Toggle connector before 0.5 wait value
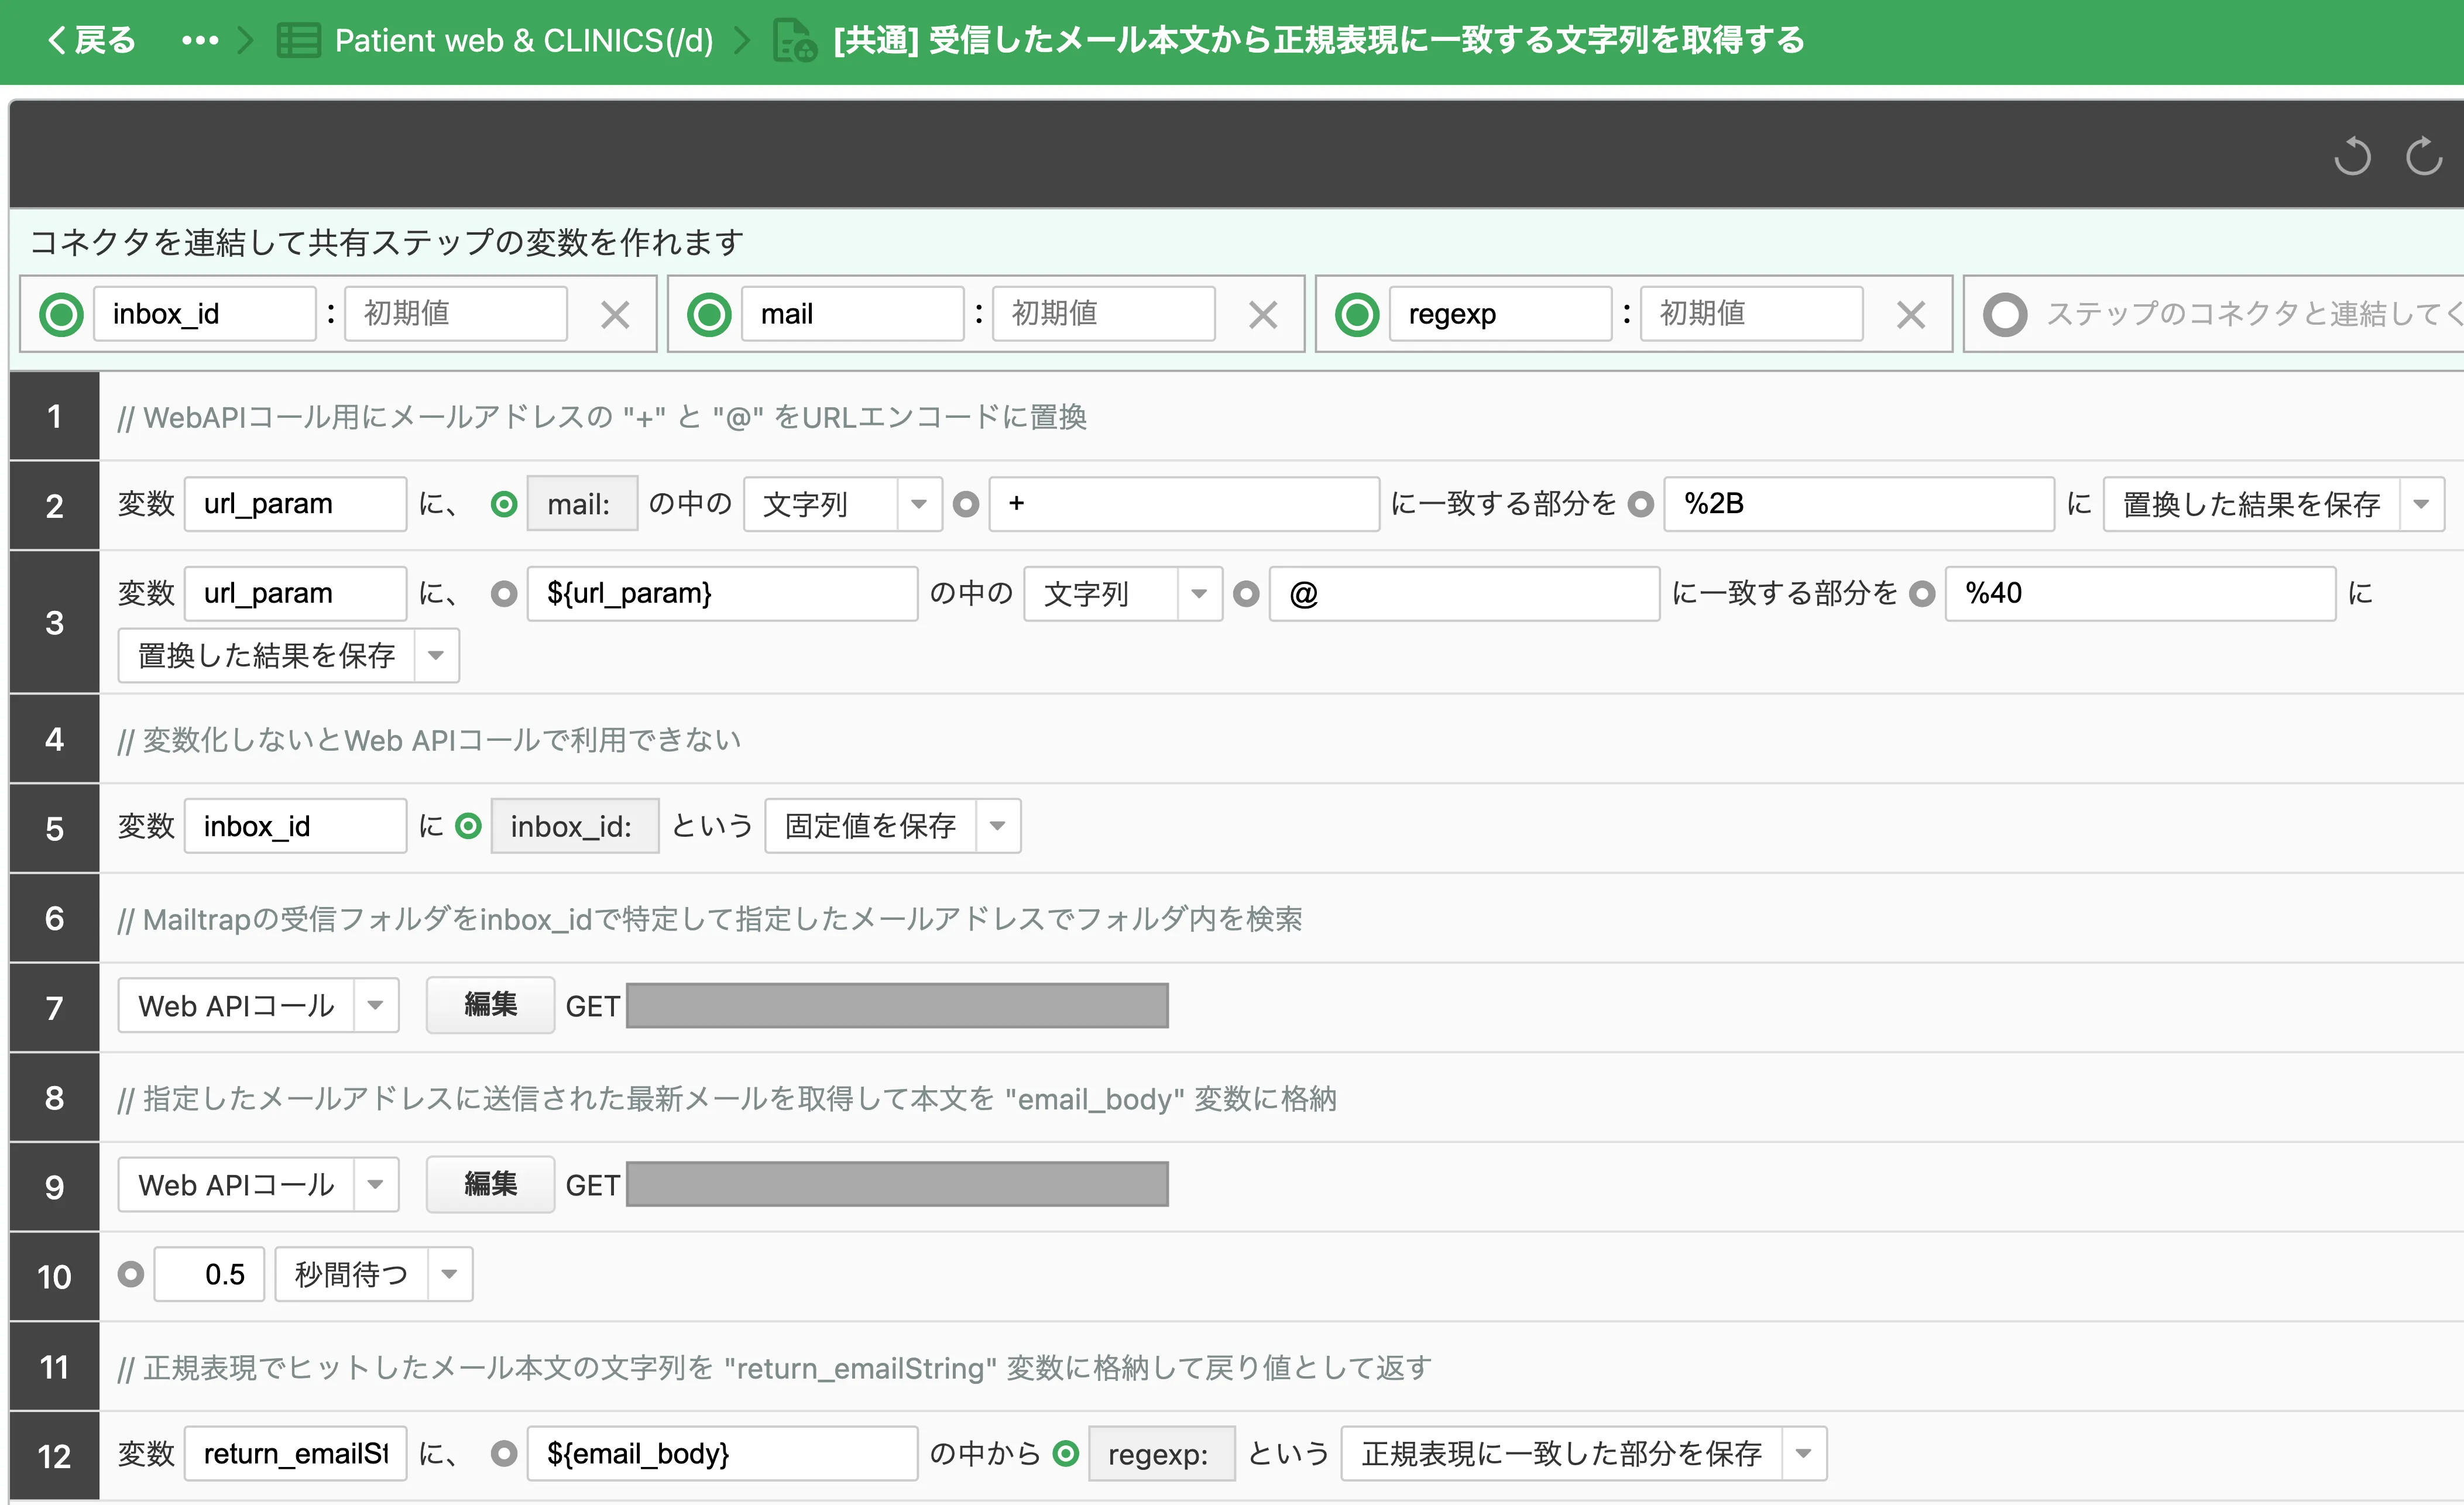Image resolution: width=2464 pixels, height=1505 pixels. (x=131, y=1274)
